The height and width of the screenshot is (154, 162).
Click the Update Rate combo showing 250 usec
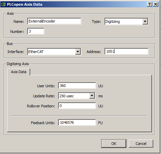(x=77, y=96)
